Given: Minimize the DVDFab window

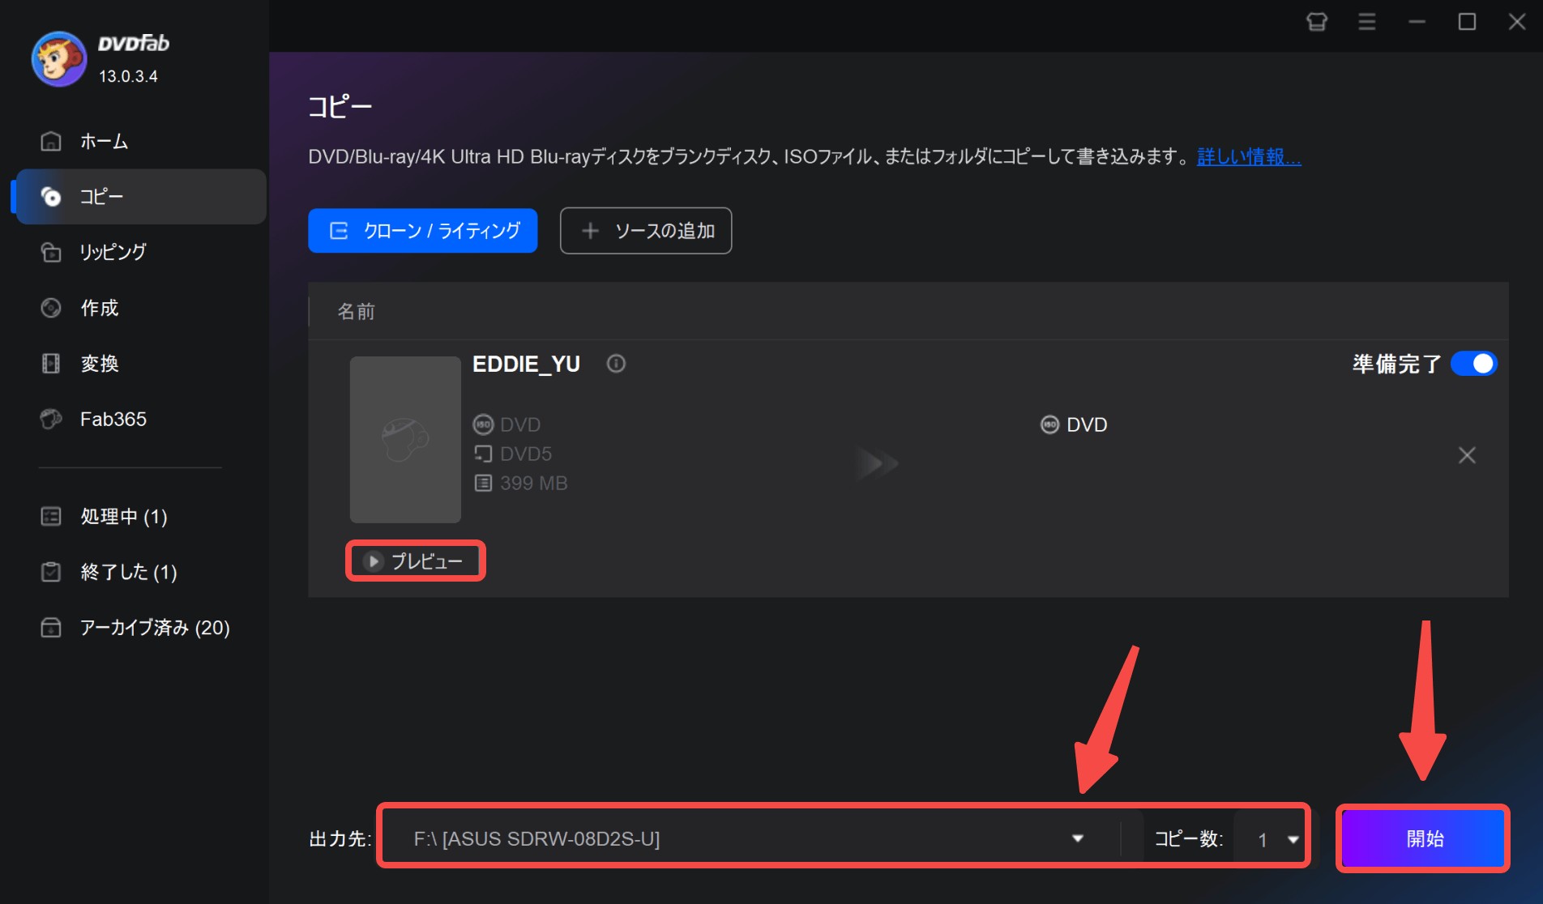Looking at the screenshot, I should click(1417, 22).
